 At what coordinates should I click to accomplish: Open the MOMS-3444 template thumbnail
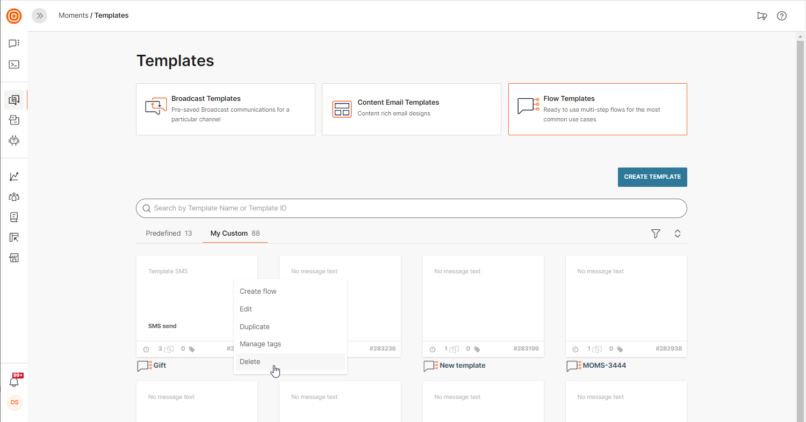(626, 298)
